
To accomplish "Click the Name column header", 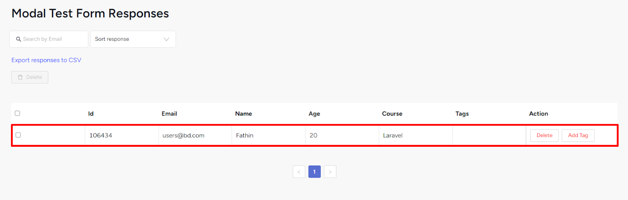I will pyautogui.click(x=244, y=114).
